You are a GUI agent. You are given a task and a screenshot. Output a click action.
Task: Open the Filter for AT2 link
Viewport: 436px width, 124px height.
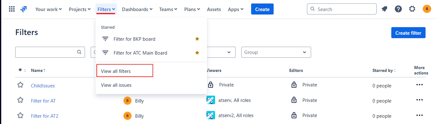coord(45,116)
